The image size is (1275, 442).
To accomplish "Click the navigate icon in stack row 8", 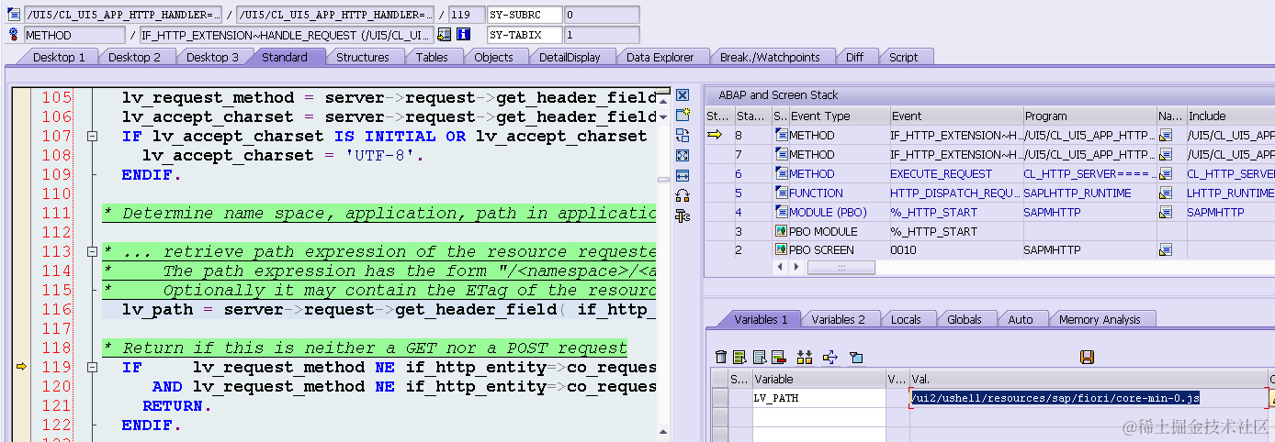I will point(1165,136).
